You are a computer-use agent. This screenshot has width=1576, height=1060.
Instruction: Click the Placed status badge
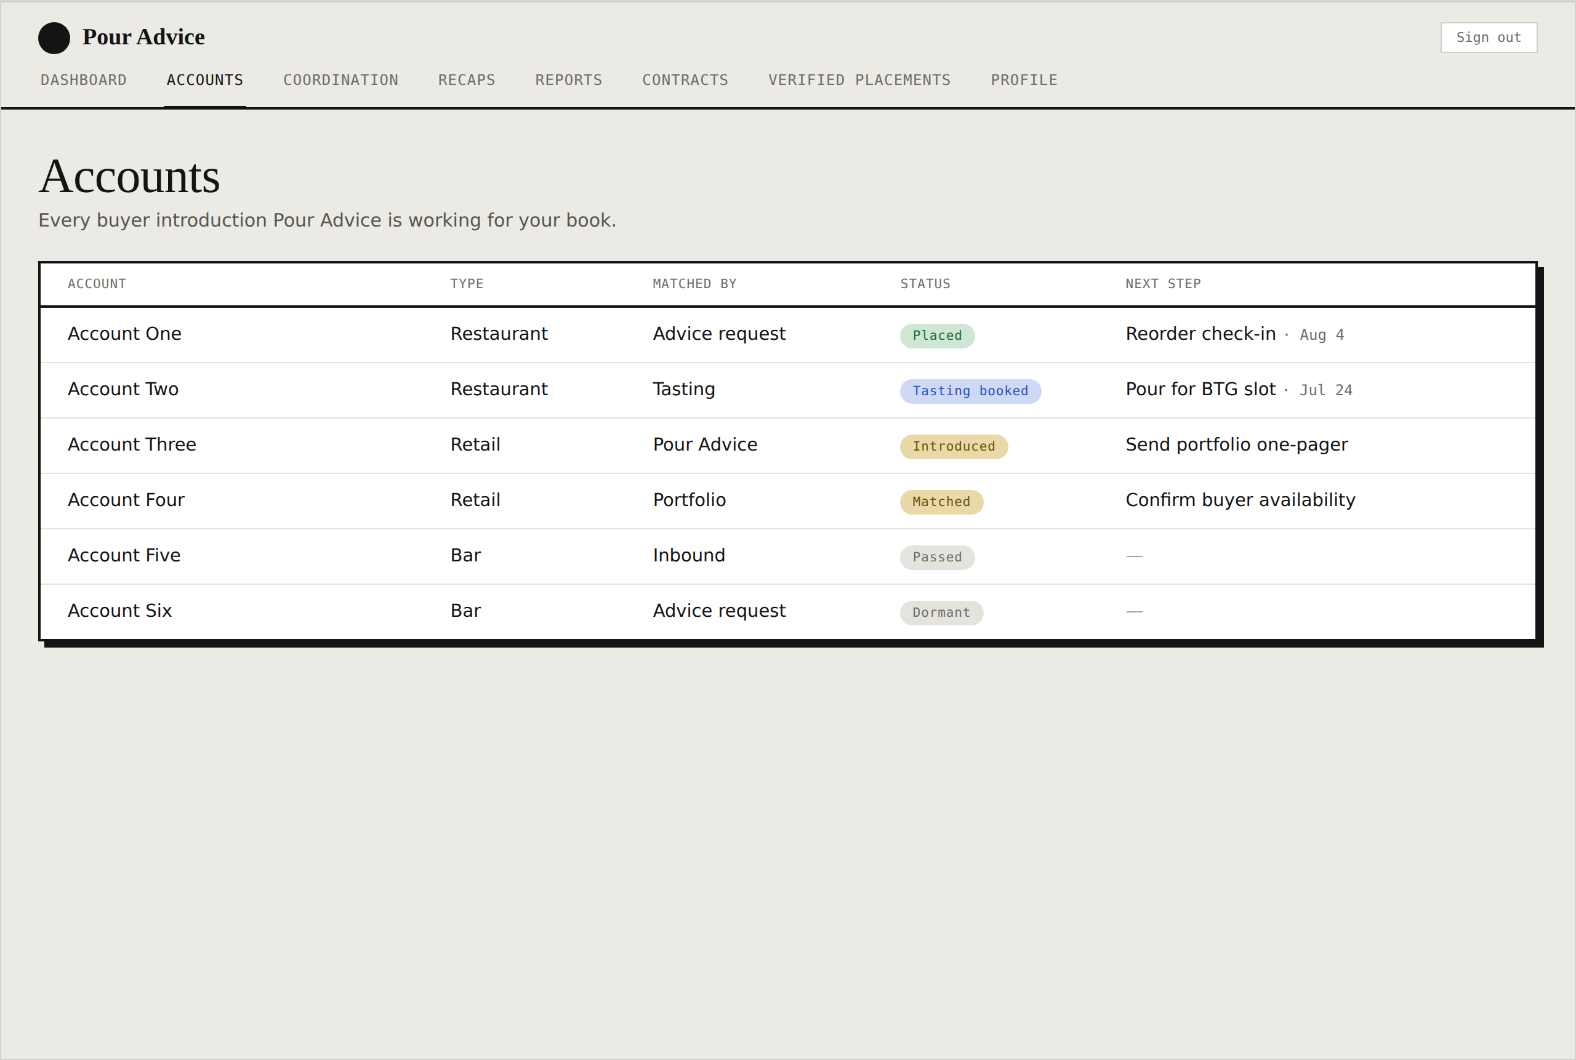point(937,336)
